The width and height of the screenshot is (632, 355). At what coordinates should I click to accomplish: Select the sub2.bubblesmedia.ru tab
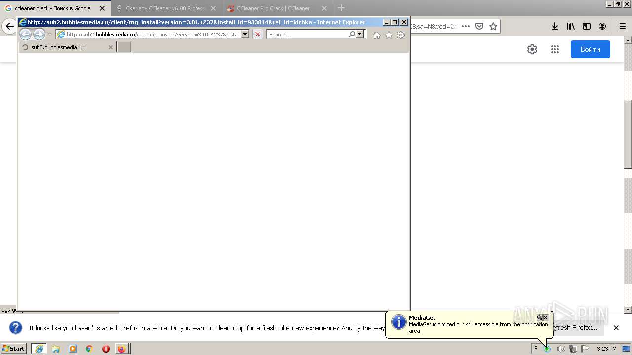(67, 47)
